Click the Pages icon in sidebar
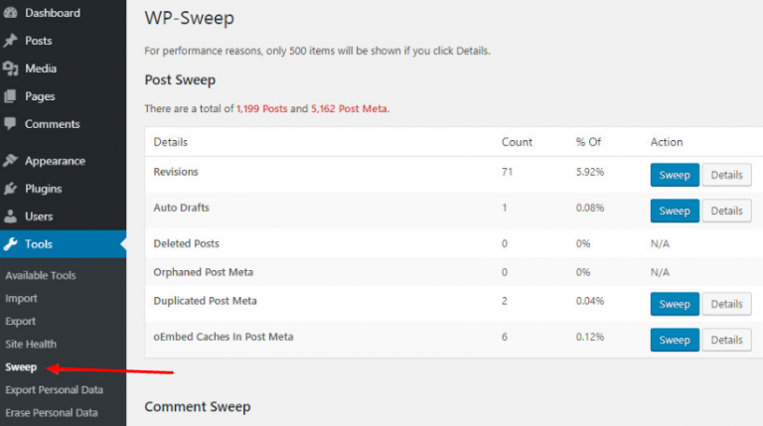The height and width of the screenshot is (426, 763). [10, 96]
